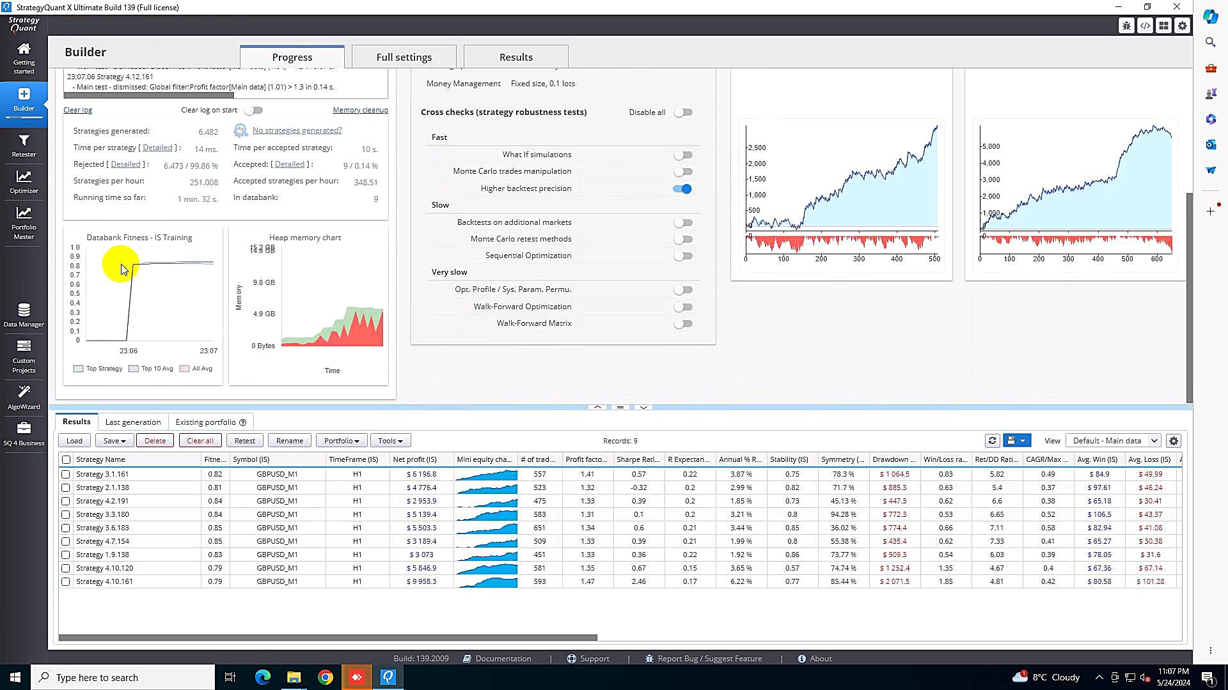The height and width of the screenshot is (690, 1228).
Task: Click the layout grid icon in top toolbar
Action: coord(1163,26)
